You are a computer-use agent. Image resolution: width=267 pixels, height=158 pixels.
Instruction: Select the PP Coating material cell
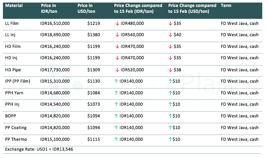pyautogui.click(x=17, y=128)
